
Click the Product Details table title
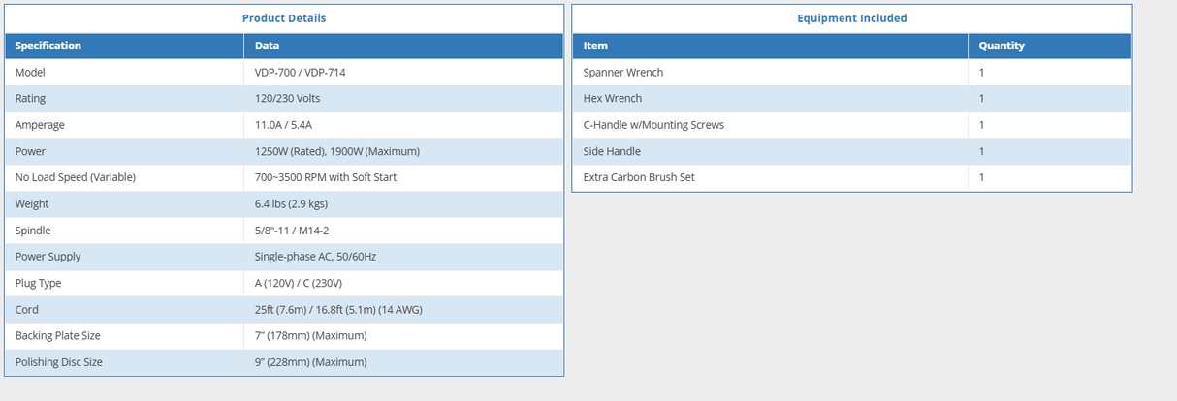[x=284, y=18]
